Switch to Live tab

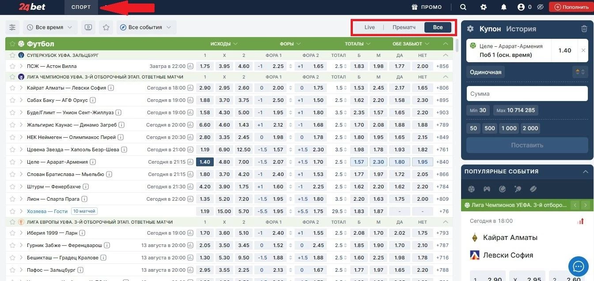370,27
